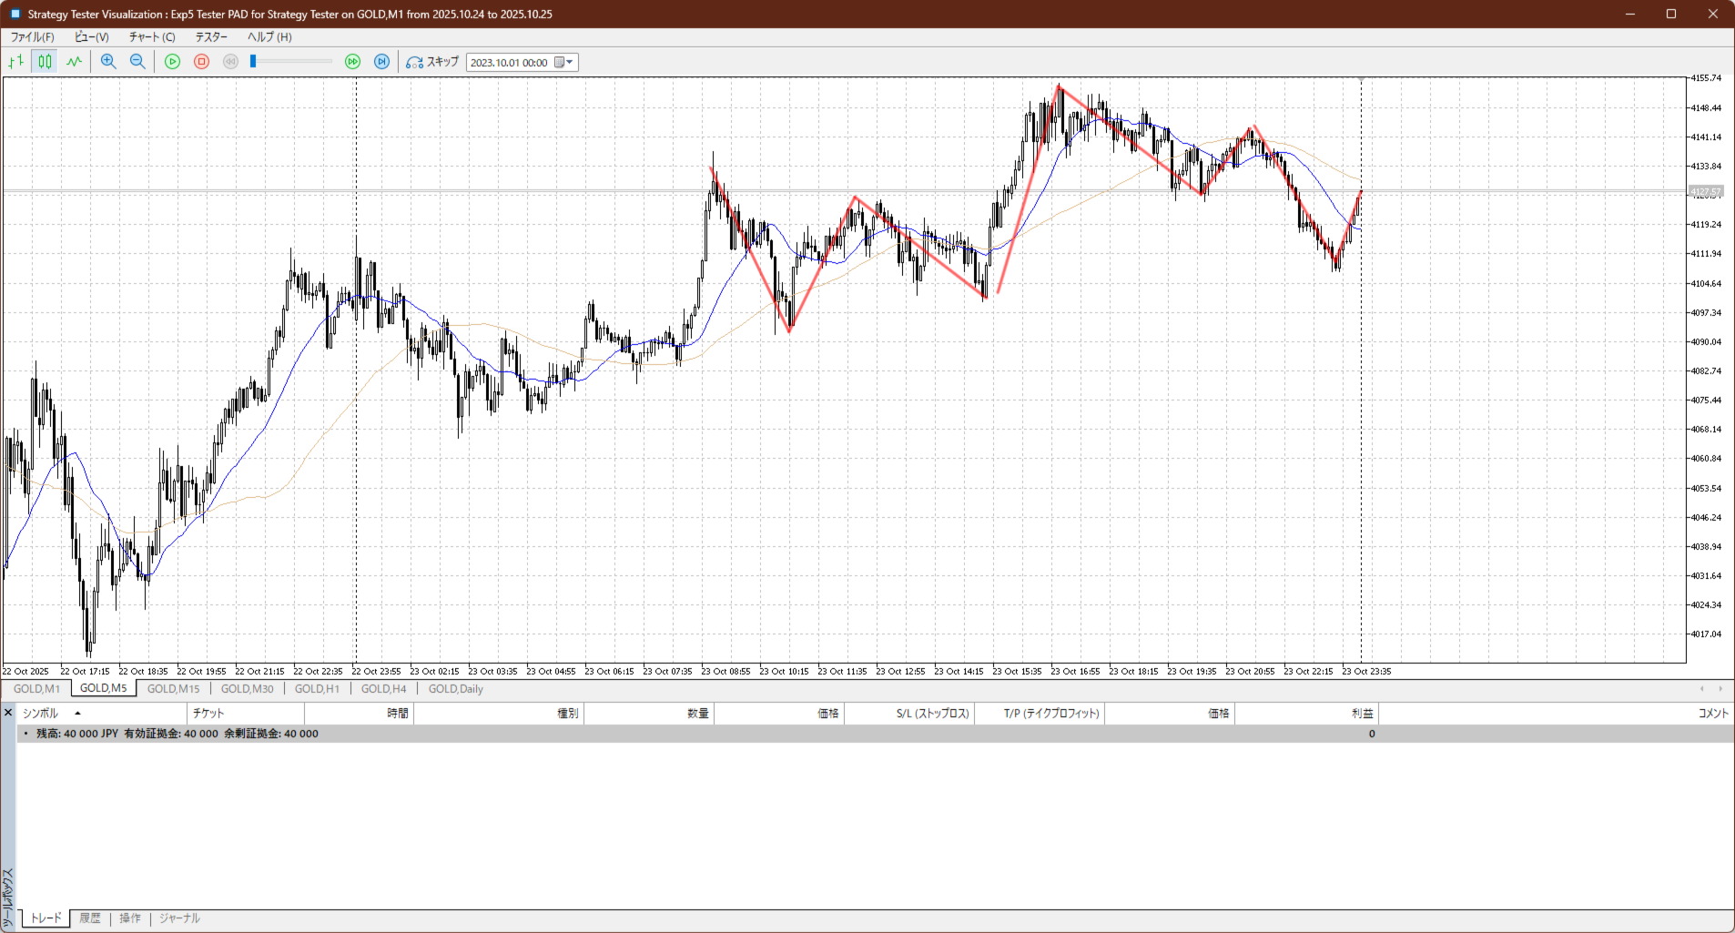Select the candlestick chart icon
The width and height of the screenshot is (1735, 933).
coord(45,62)
